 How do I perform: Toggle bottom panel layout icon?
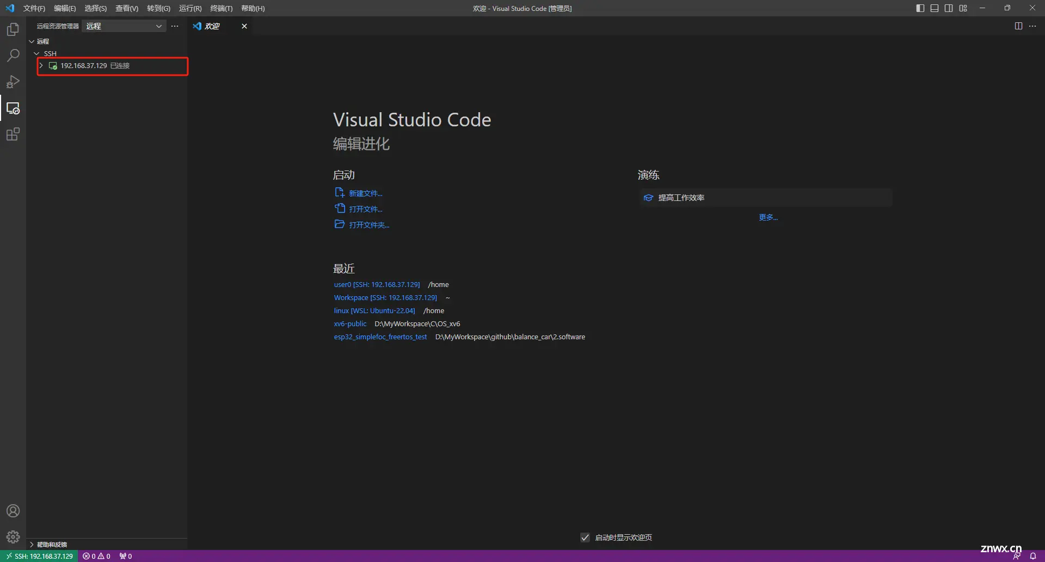point(935,8)
